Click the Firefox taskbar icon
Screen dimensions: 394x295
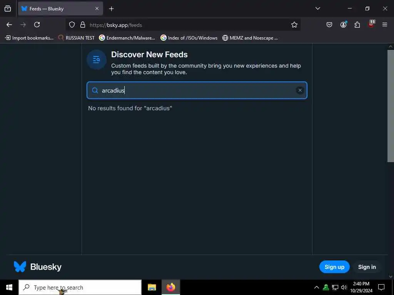170,287
